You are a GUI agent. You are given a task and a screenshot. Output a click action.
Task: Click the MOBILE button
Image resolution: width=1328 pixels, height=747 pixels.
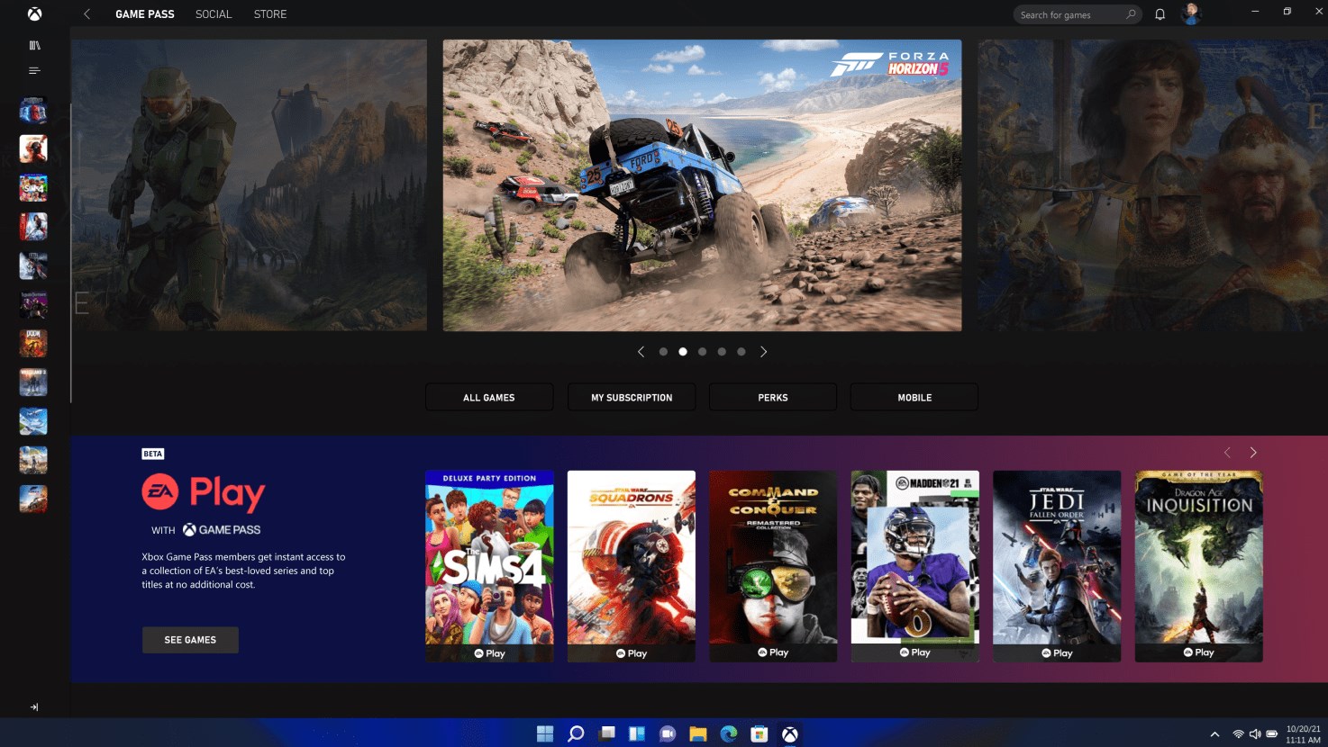(x=914, y=397)
